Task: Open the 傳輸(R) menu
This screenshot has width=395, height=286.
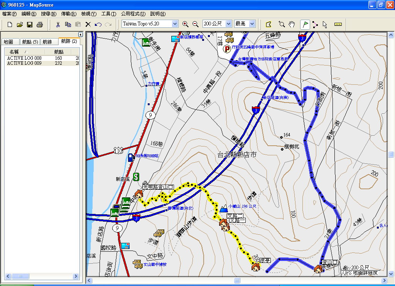Action: coord(69,14)
